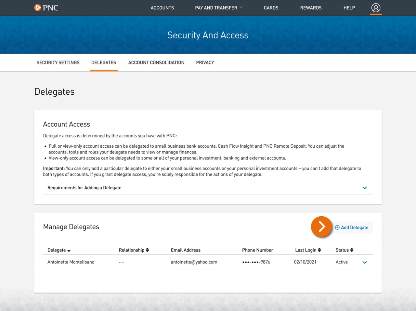The height and width of the screenshot is (311, 416).
Task: Sort the table by Status column
Action: tap(352, 250)
